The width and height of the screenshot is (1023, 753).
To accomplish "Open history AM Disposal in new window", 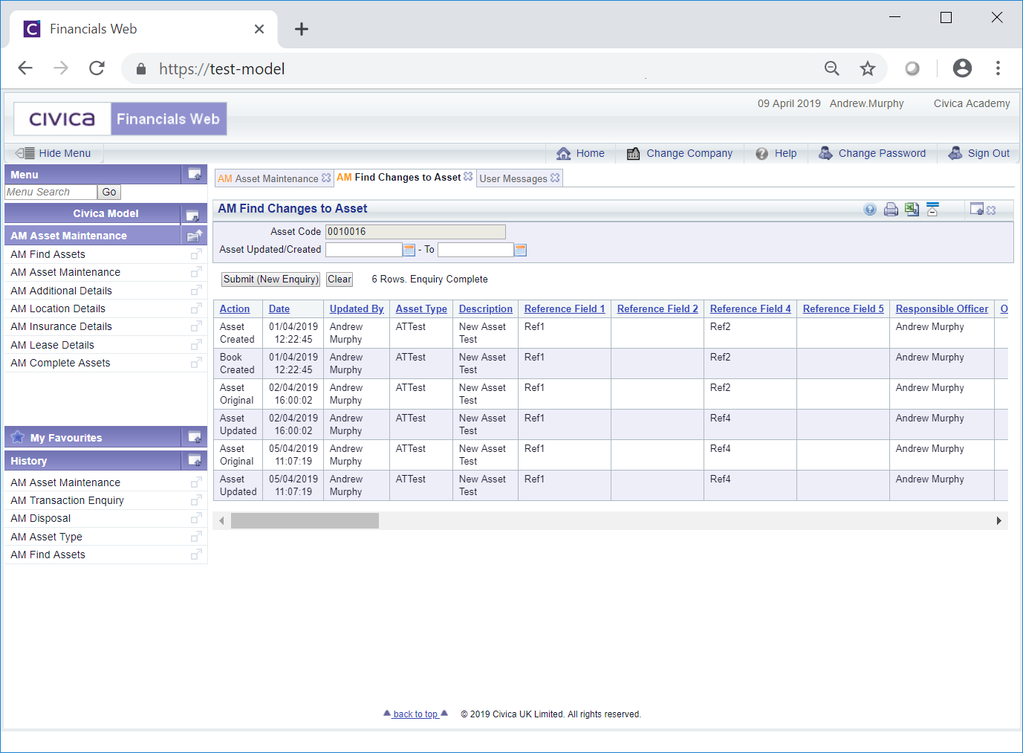I will pyautogui.click(x=196, y=518).
